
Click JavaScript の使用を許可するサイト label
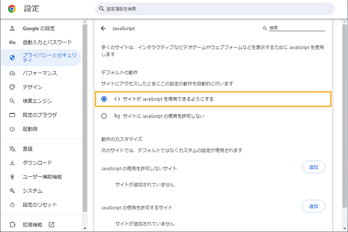137,208
